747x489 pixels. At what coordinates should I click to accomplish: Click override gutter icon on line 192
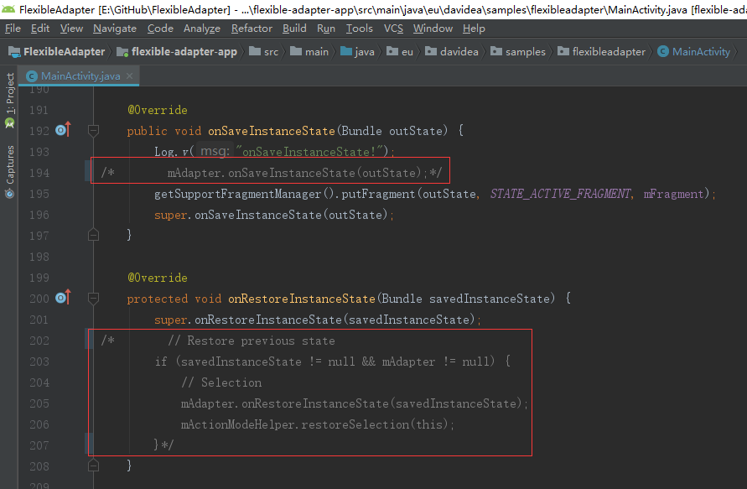point(63,130)
